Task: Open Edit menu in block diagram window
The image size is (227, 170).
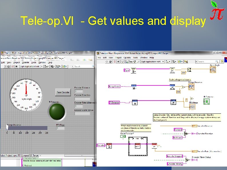Action: 105,58
